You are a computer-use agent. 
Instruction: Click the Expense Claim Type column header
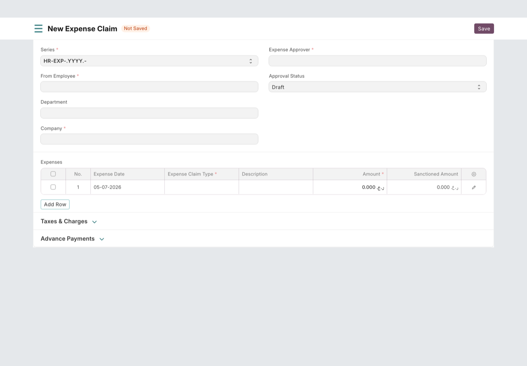201,174
